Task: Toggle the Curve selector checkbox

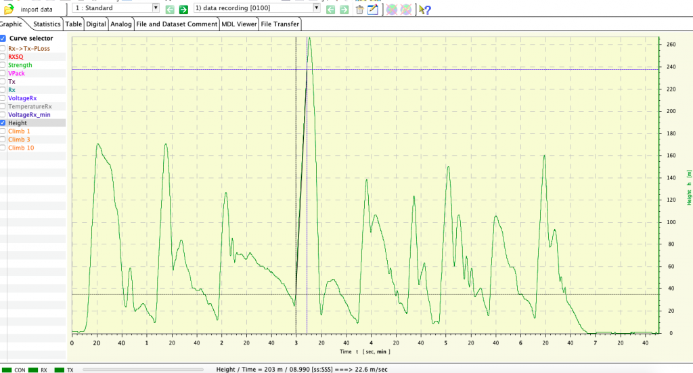Action: (3, 39)
